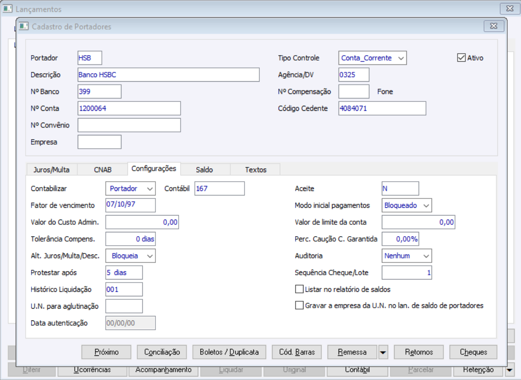Click the Cadastro de Portadores window icon
Viewport: 521px width, 380px height.
coord(24,27)
